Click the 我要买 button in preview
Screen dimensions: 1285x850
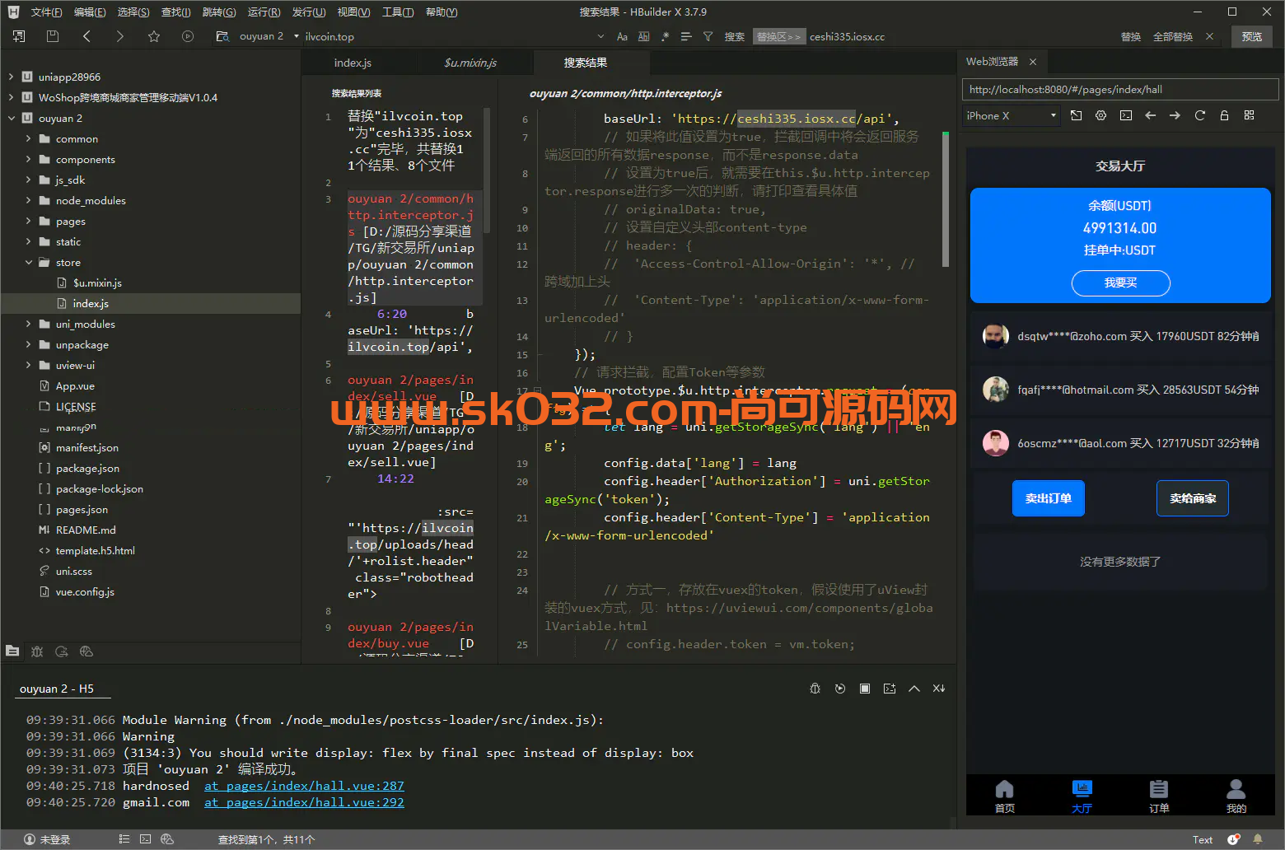[1120, 283]
